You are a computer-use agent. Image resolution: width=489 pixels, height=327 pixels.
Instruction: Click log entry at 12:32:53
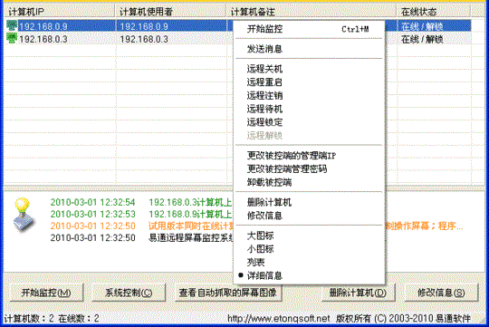pos(141,214)
